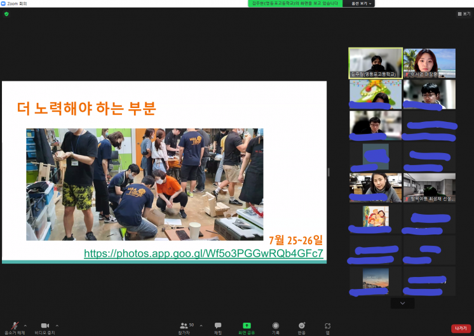Open the photos.app.goo.gl link on slide

[x=203, y=253]
